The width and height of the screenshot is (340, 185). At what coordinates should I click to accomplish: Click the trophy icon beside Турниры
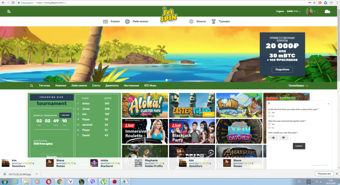point(214,21)
